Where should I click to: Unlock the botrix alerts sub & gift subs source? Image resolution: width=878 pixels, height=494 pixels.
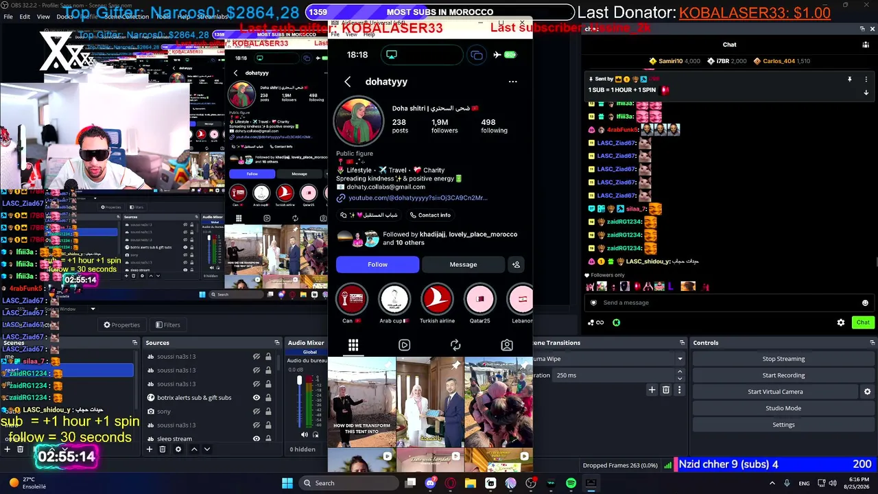(268, 398)
